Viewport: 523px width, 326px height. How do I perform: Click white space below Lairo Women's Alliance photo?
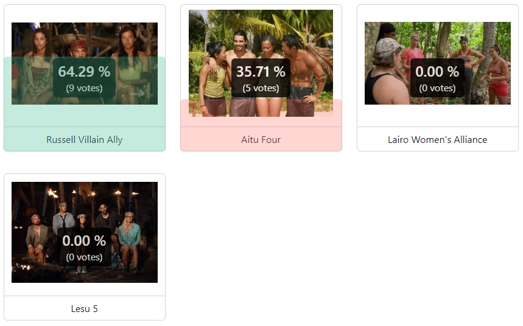click(x=437, y=116)
